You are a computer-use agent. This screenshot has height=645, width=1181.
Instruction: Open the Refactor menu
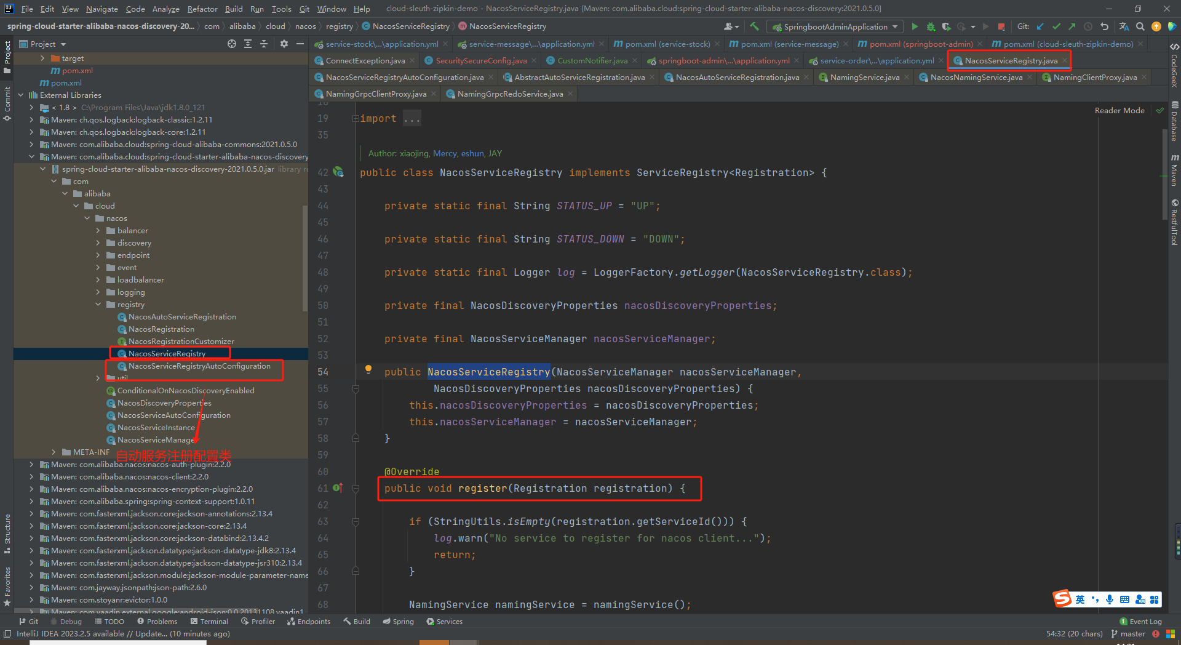point(202,9)
